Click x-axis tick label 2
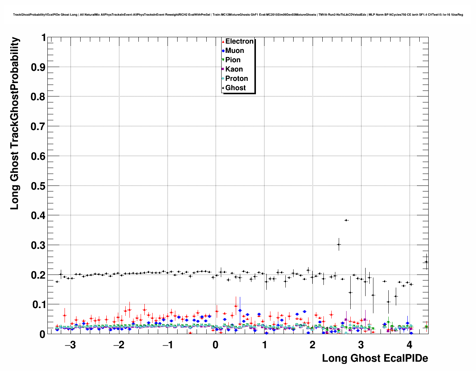The width and height of the screenshot is (476, 371). (x=312, y=345)
